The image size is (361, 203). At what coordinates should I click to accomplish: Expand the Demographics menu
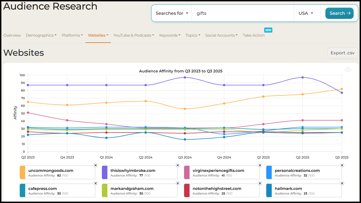[x=41, y=35]
